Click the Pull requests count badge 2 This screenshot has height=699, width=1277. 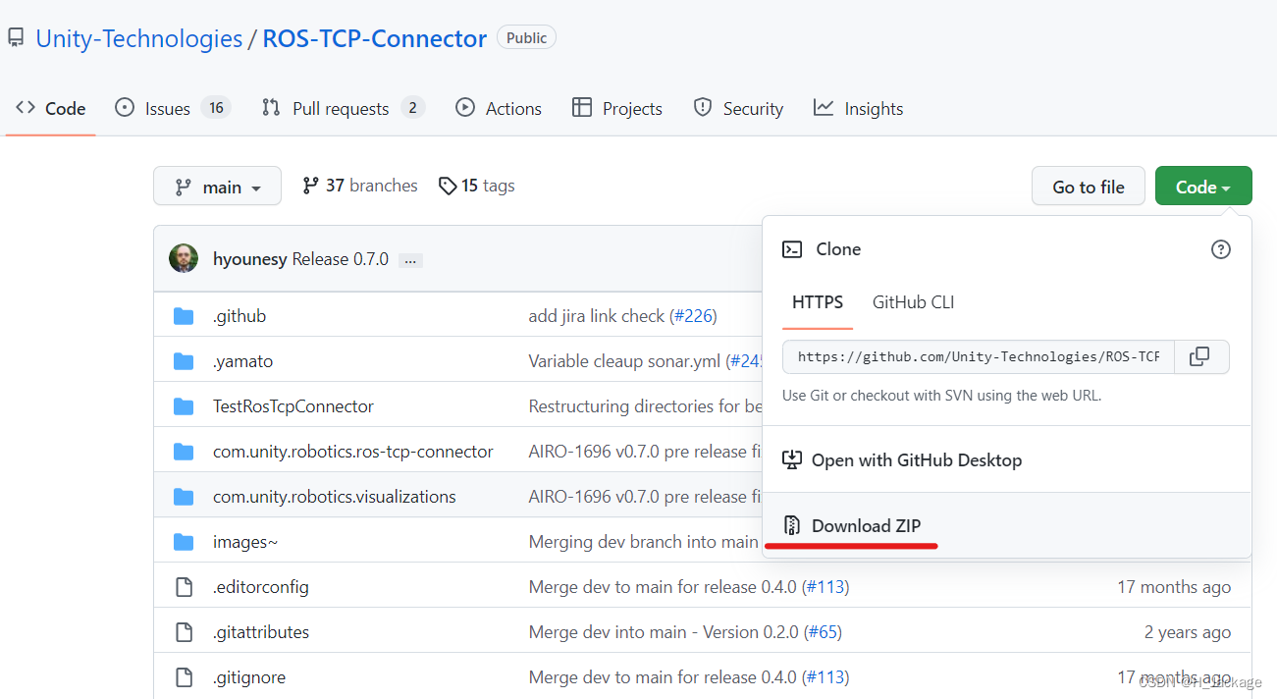tap(413, 108)
